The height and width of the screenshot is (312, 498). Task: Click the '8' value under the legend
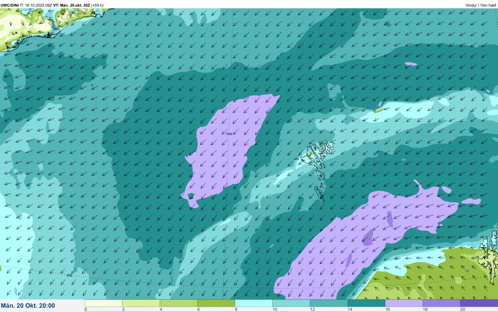[236, 309]
